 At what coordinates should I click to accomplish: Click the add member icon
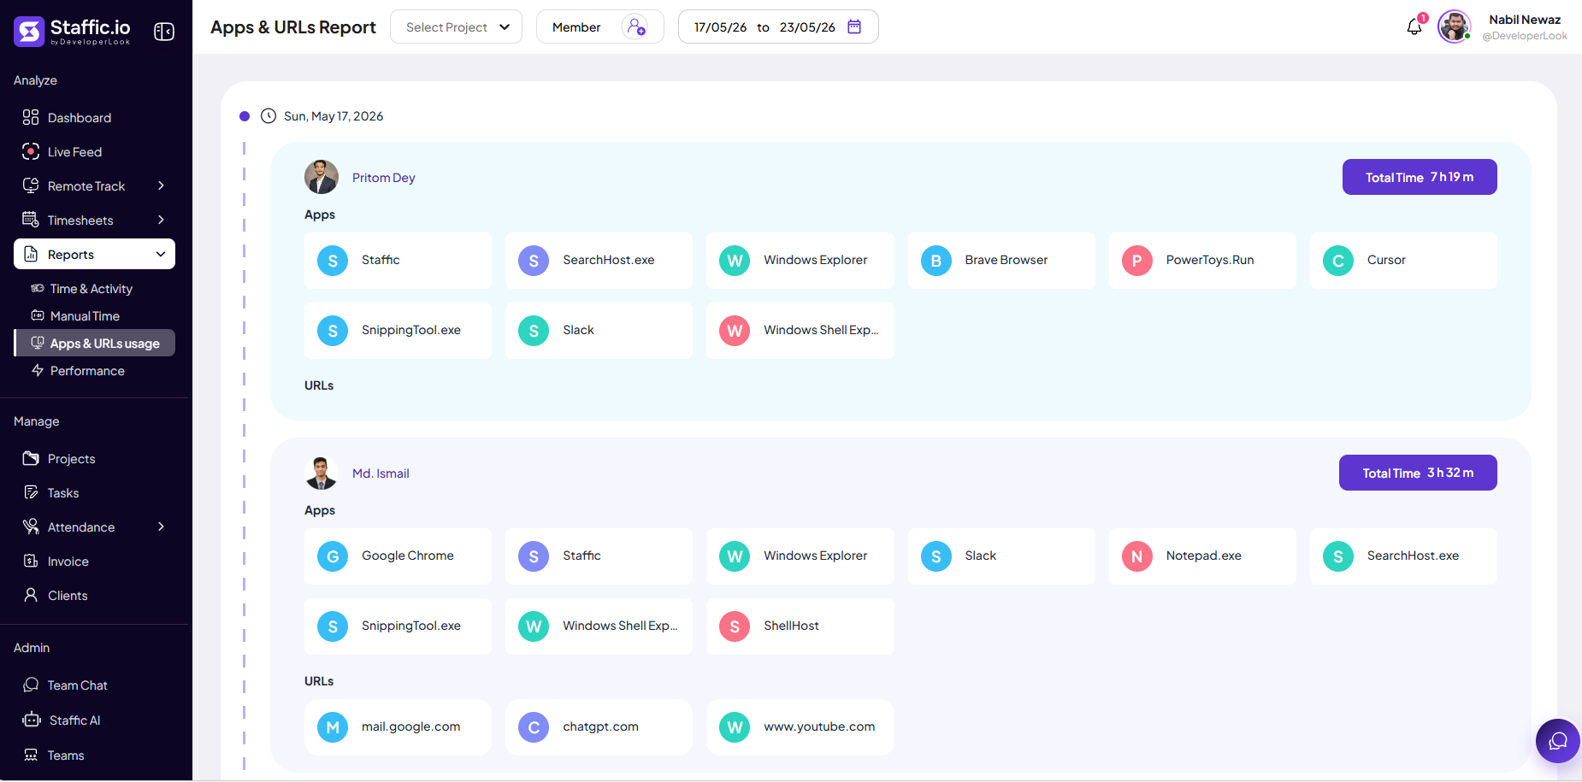[635, 26]
